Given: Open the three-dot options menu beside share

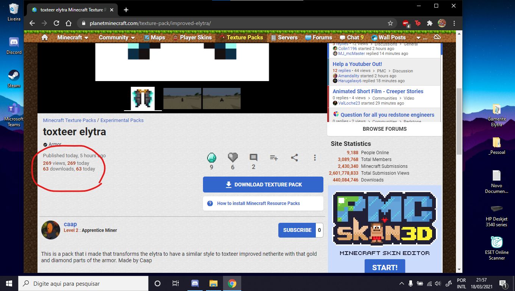Looking at the screenshot, I should coord(315,158).
